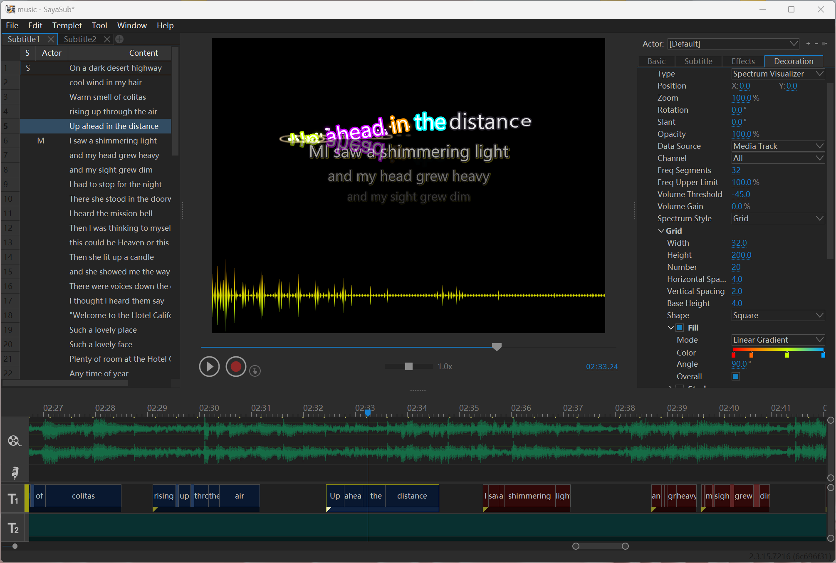The height and width of the screenshot is (563, 836).
Task: Click the Content column header
Action: 143,53
